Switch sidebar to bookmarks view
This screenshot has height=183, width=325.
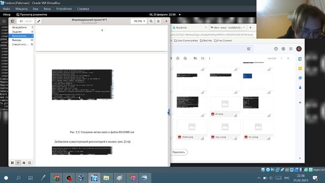[29, 163]
